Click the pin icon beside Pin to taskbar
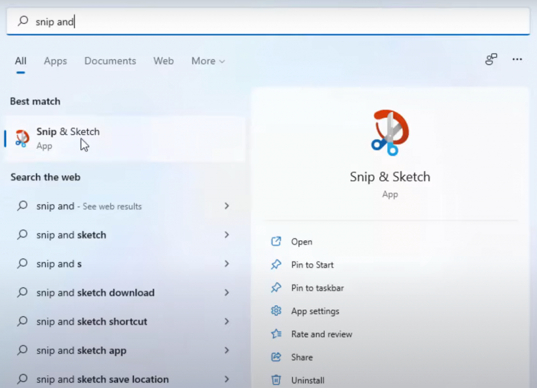 pos(276,288)
